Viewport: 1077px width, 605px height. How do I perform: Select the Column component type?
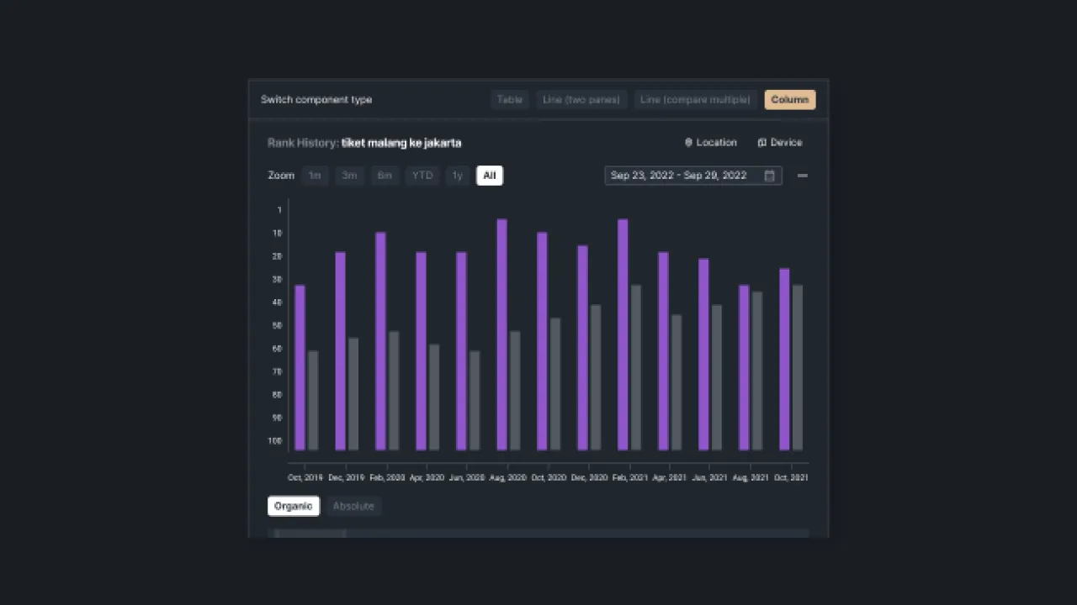pyautogui.click(x=789, y=99)
